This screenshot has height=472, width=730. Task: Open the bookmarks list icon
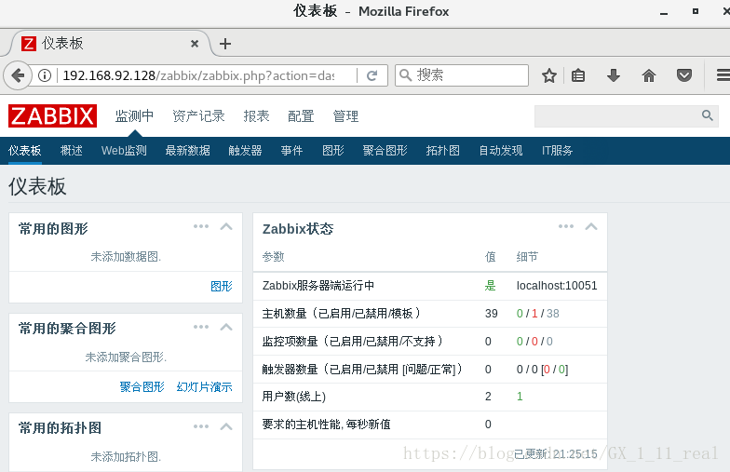click(x=578, y=75)
